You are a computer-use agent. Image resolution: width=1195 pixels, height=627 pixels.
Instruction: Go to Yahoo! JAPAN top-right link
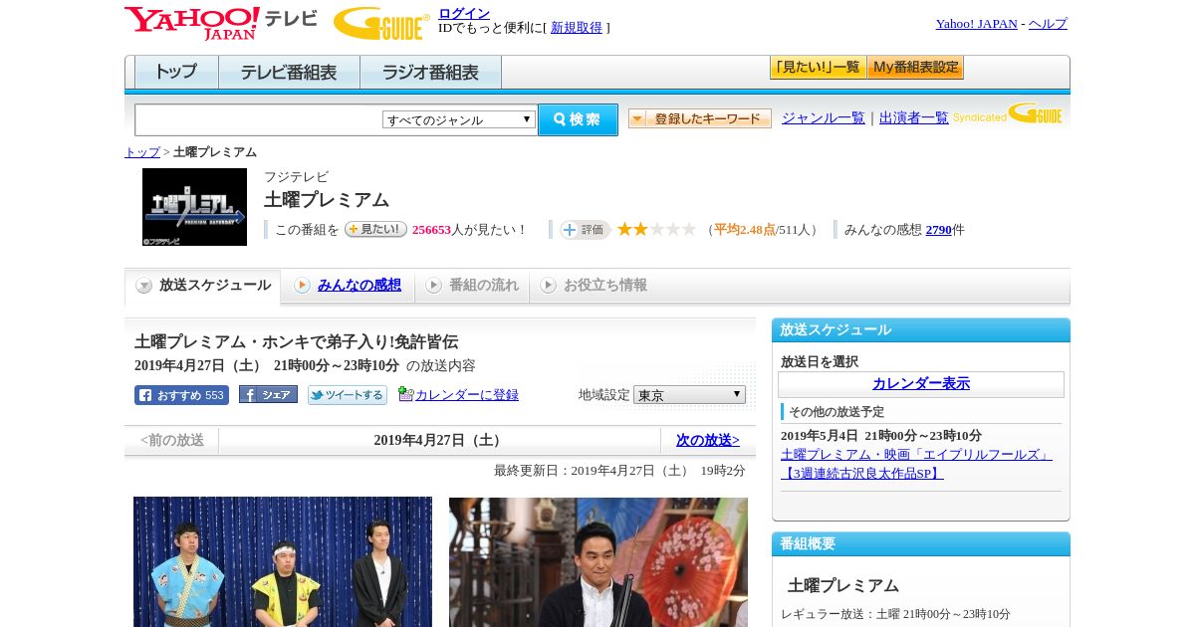pos(976,24)
